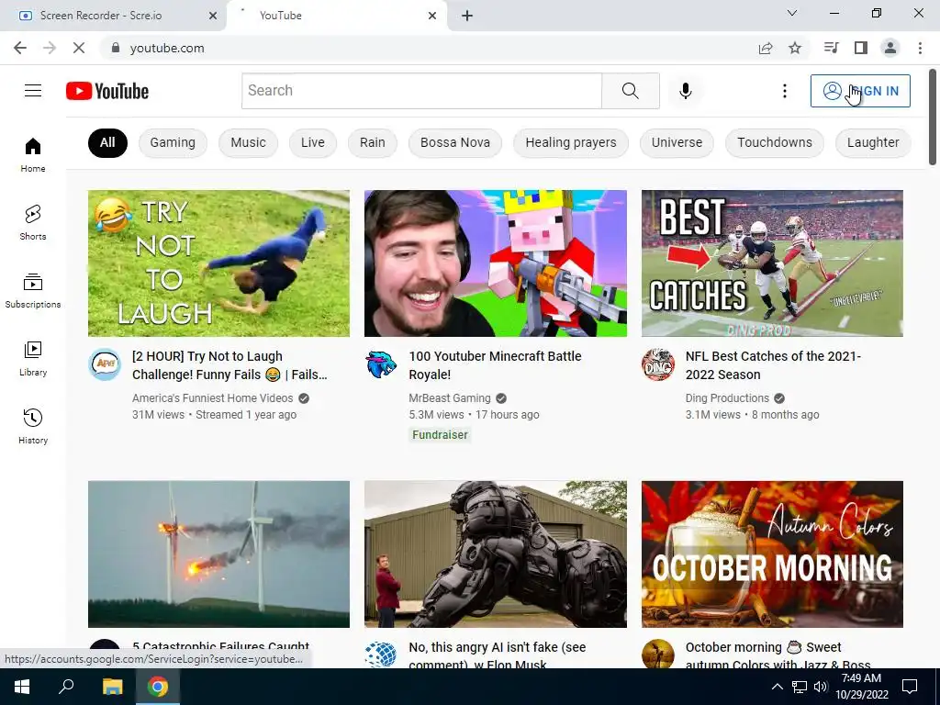
Task: Open America's Funniest Home Videos channel name
Action: coord(212,398)
